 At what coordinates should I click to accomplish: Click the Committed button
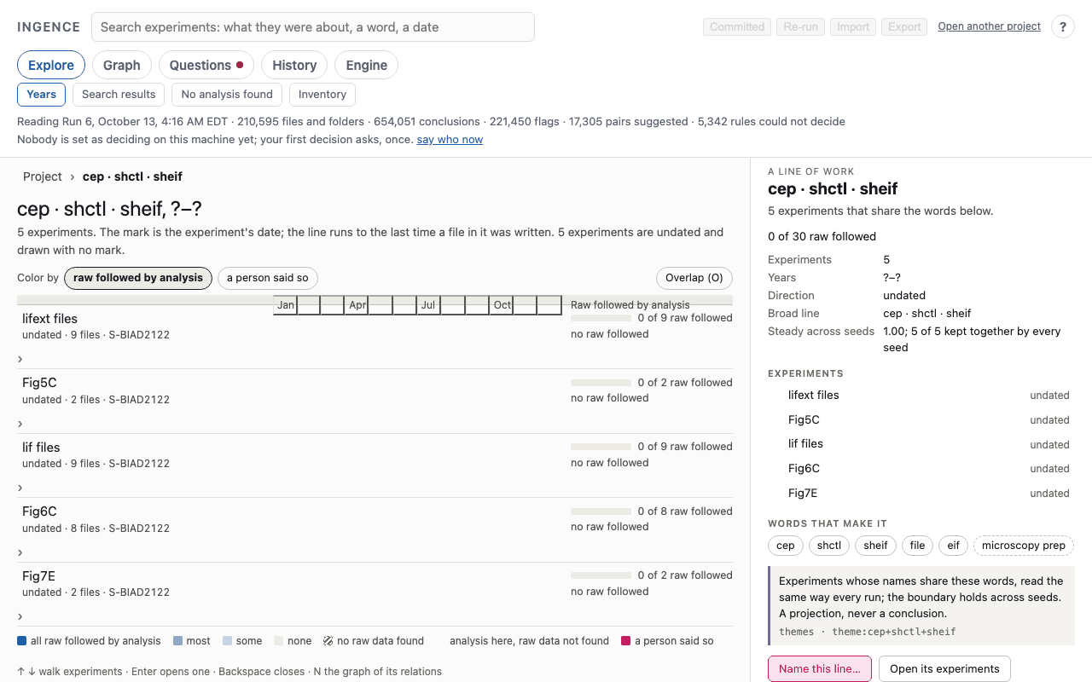tap(737, 27)
